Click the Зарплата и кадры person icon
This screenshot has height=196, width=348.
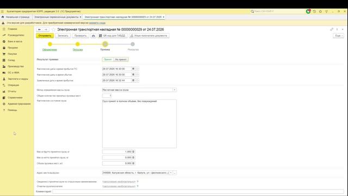pyautogui.click(x=4, y=79)
